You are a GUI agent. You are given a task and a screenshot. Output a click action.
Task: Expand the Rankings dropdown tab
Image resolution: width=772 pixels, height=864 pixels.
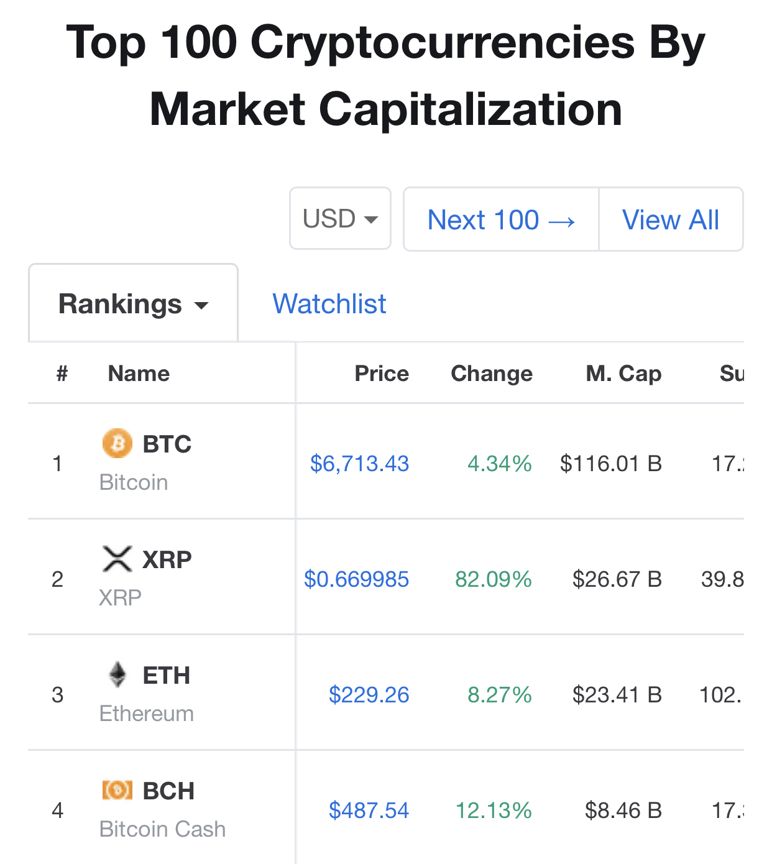133,304
